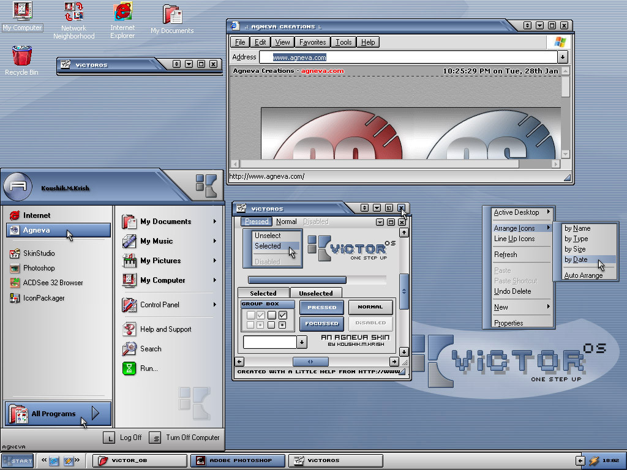Open Favorites menu in browser
627x470 pixels.
[x=313, y=42]
